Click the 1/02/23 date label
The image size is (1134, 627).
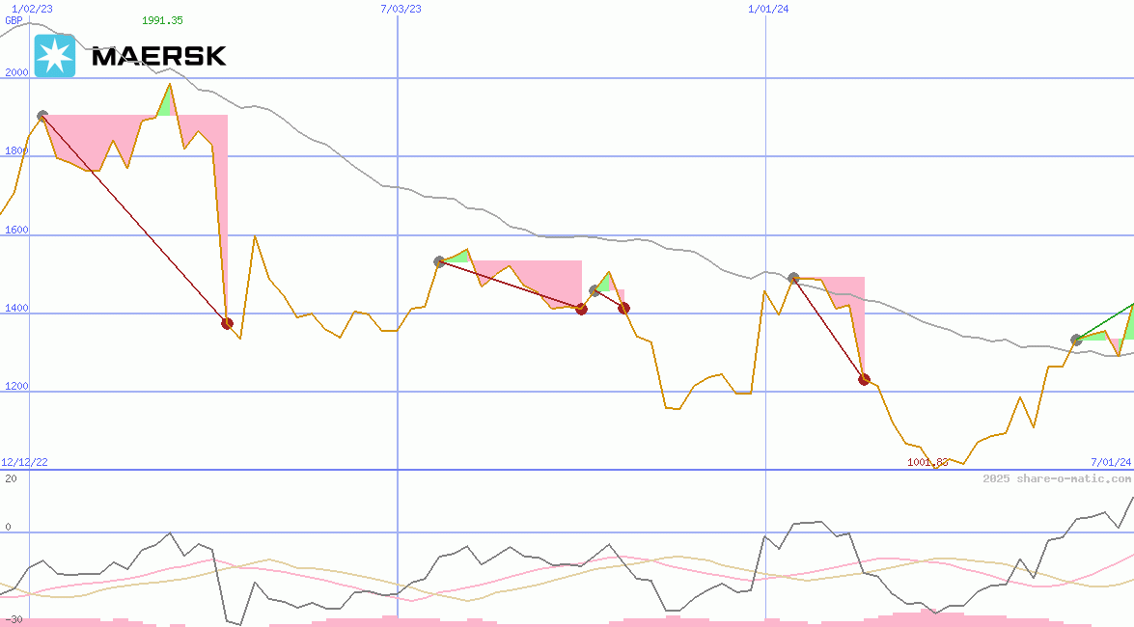31,9
